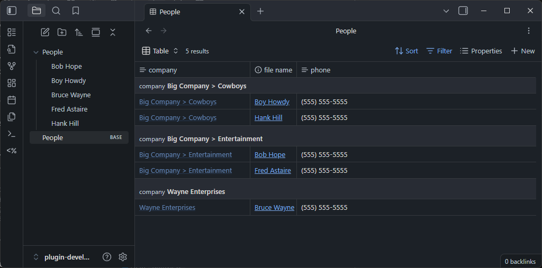Collapse the People folder

click(36, 52)
